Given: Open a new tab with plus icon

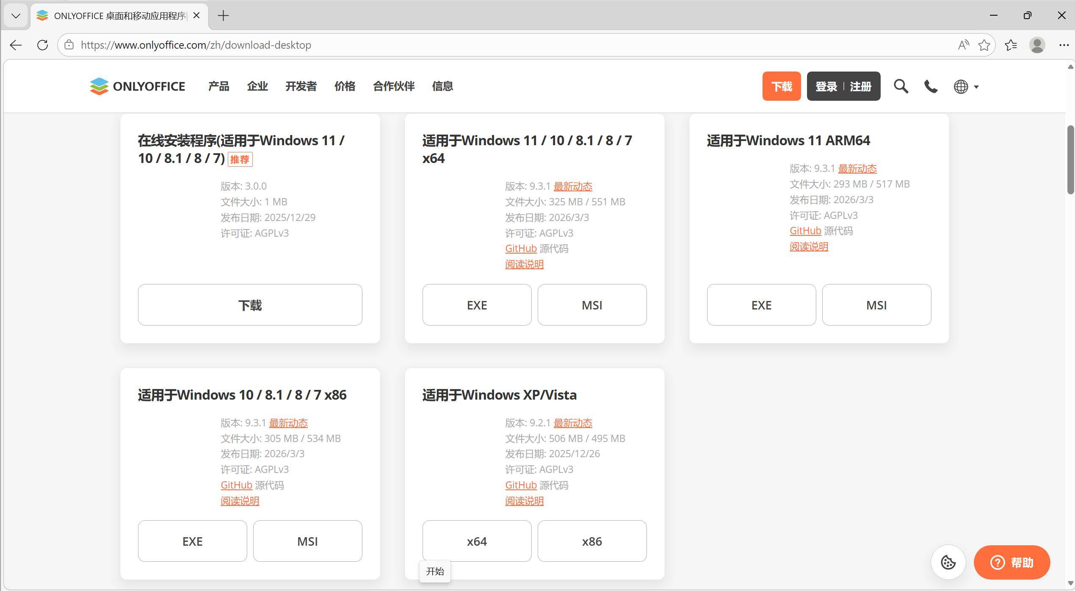Looking at the screenshot, I should tap(223, 16).
